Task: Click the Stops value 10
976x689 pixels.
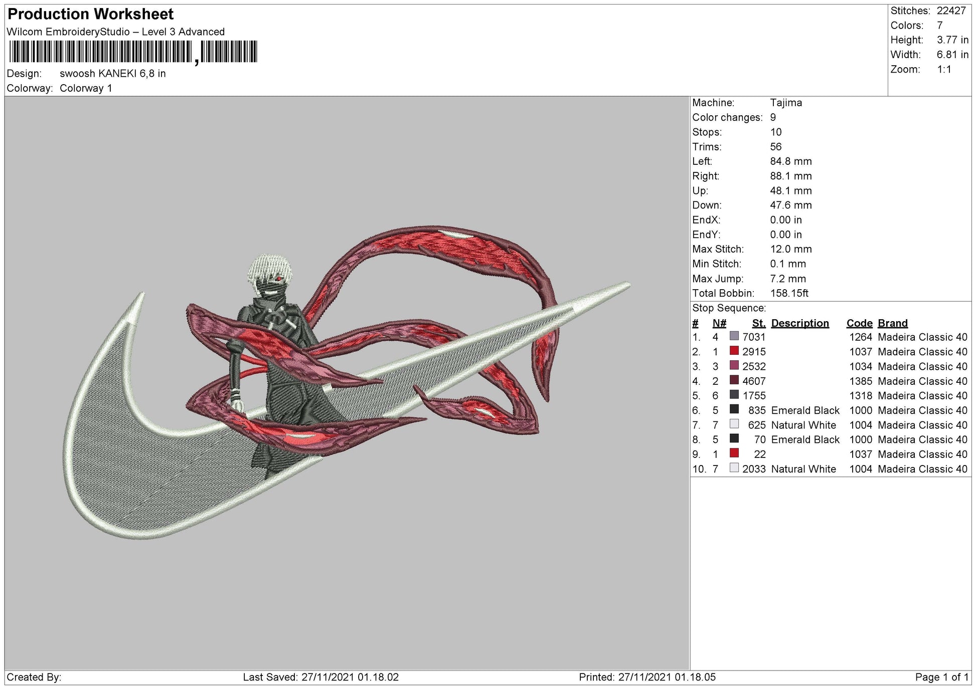Action: (776, 132)
